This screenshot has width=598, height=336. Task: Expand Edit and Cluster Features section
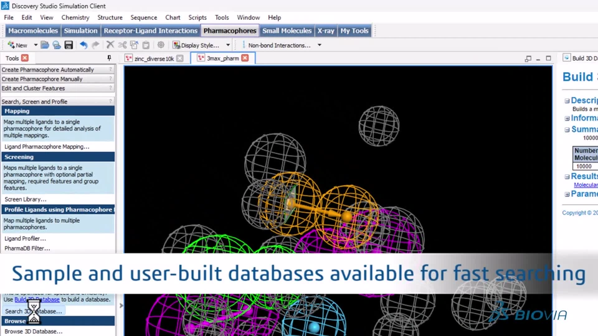tap(58, 88)
